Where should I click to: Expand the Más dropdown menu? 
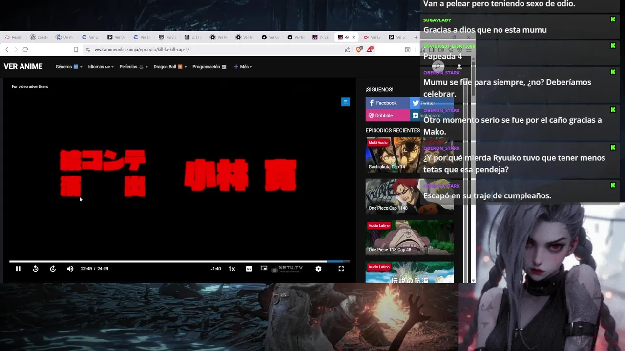[243, 67]
